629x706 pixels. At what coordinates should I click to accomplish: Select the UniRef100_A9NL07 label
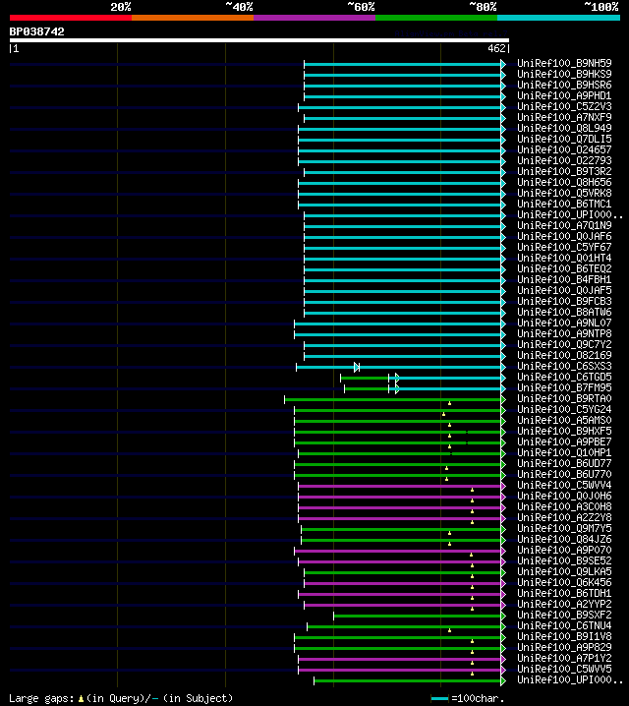pyautogui.click(x=564, y=323)
